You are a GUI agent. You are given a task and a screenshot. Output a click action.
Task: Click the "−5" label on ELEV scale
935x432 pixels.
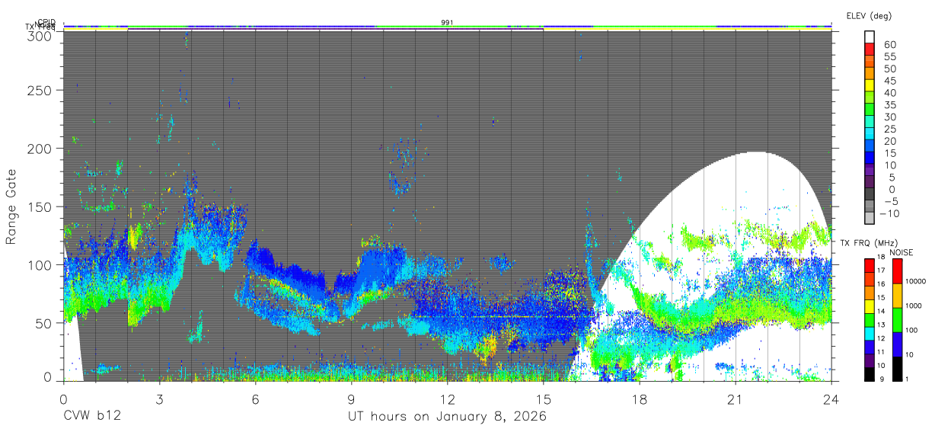coord(893,201)
